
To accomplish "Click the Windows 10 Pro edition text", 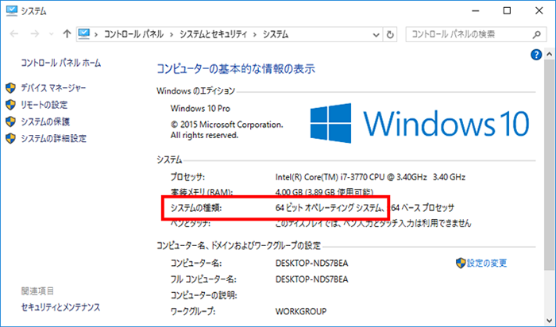I will (x=200, y=109).
